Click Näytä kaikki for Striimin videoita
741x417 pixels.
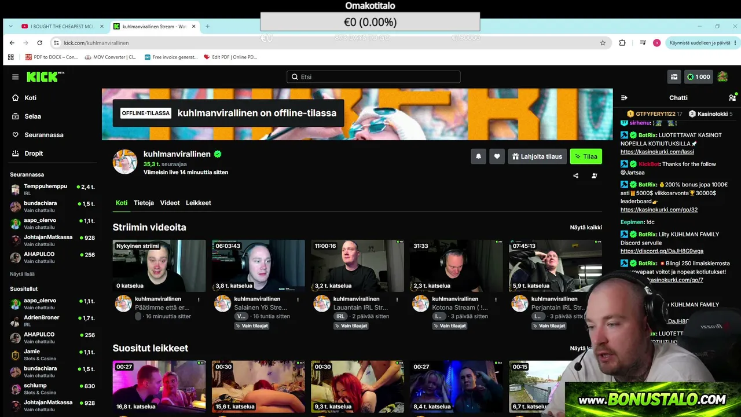point(586,228)
